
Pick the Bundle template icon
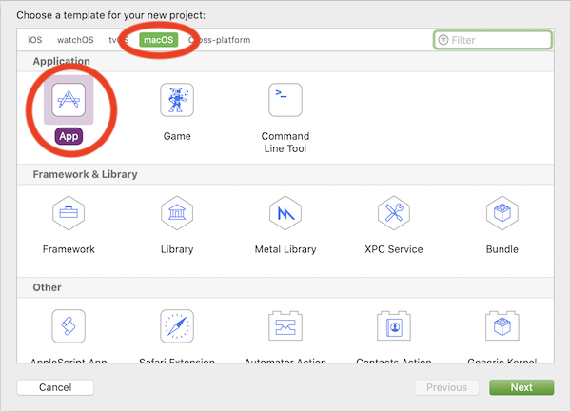point(502,213)
